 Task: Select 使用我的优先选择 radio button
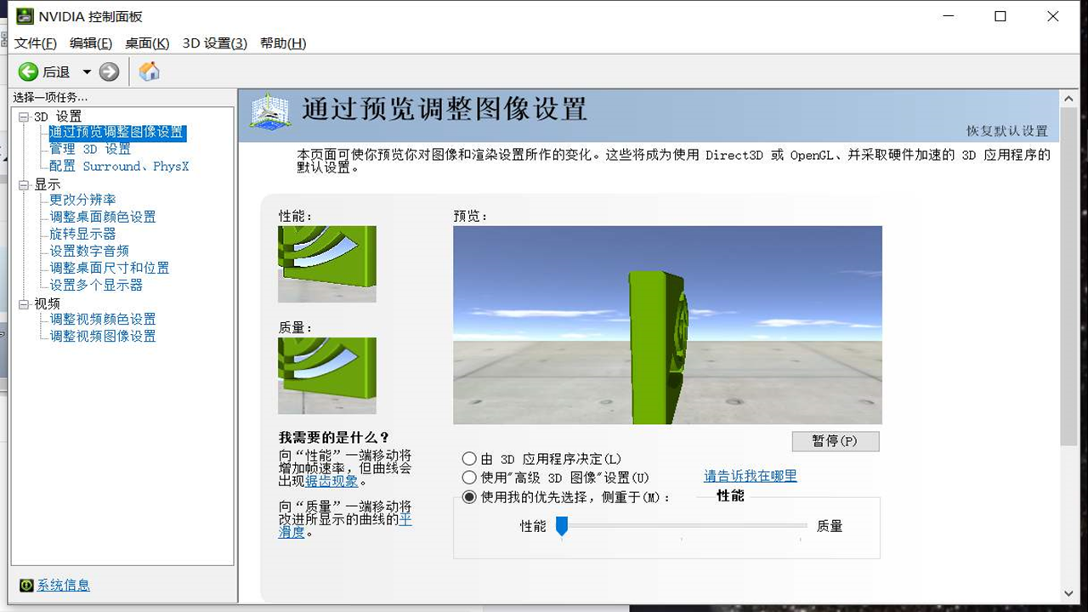469,497
